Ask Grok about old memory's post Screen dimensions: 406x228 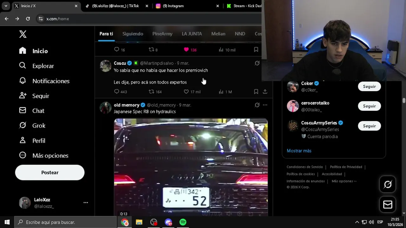tap(257, 105)
